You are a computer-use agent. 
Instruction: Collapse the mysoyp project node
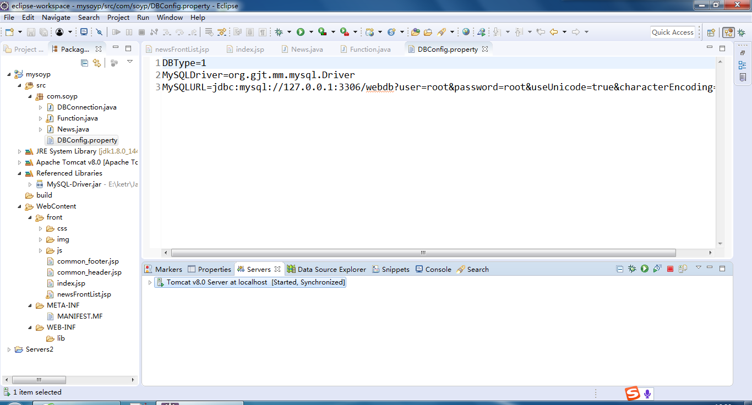tap(9, 74)
